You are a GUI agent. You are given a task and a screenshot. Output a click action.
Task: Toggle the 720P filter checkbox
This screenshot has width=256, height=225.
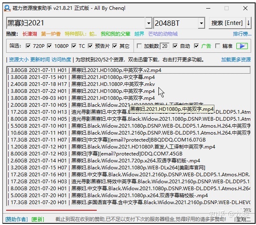(x=28, y=46)
